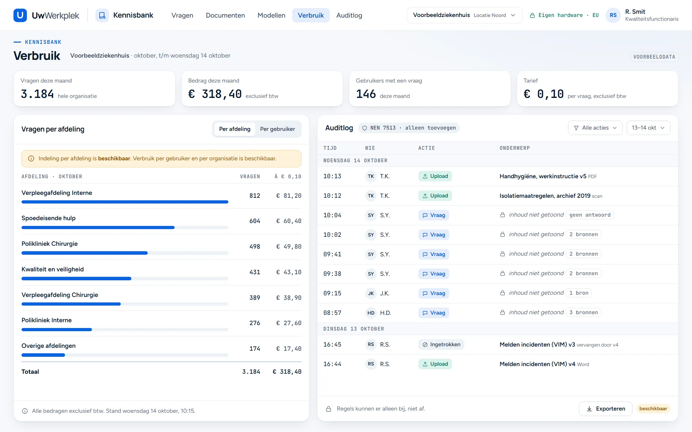
Task: Click the orange 'beschikbaar' badge beside Exporteren
Action: (653, 409)
